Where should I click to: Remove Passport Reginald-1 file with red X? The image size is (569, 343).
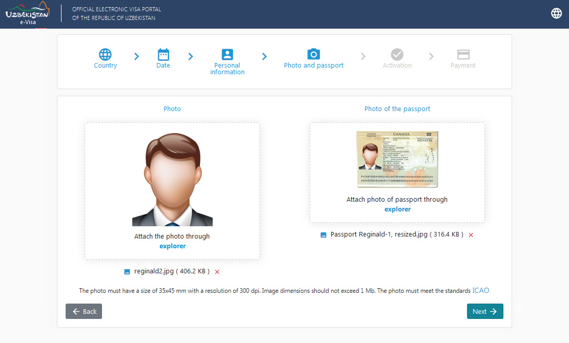[471, 235]
